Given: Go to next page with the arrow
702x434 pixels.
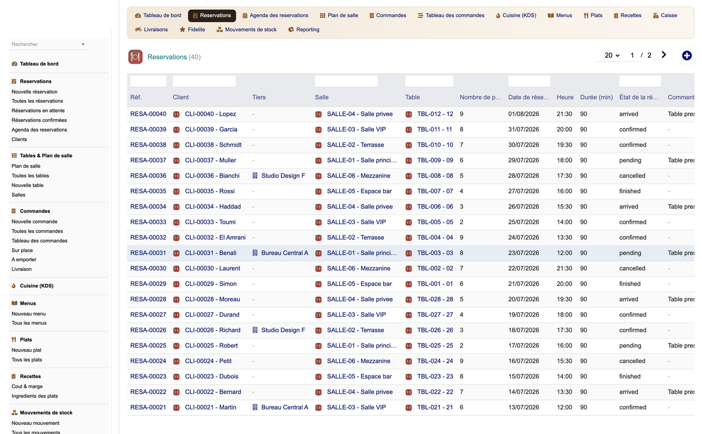Looking at the screenshot, I should tap(663, 55).
